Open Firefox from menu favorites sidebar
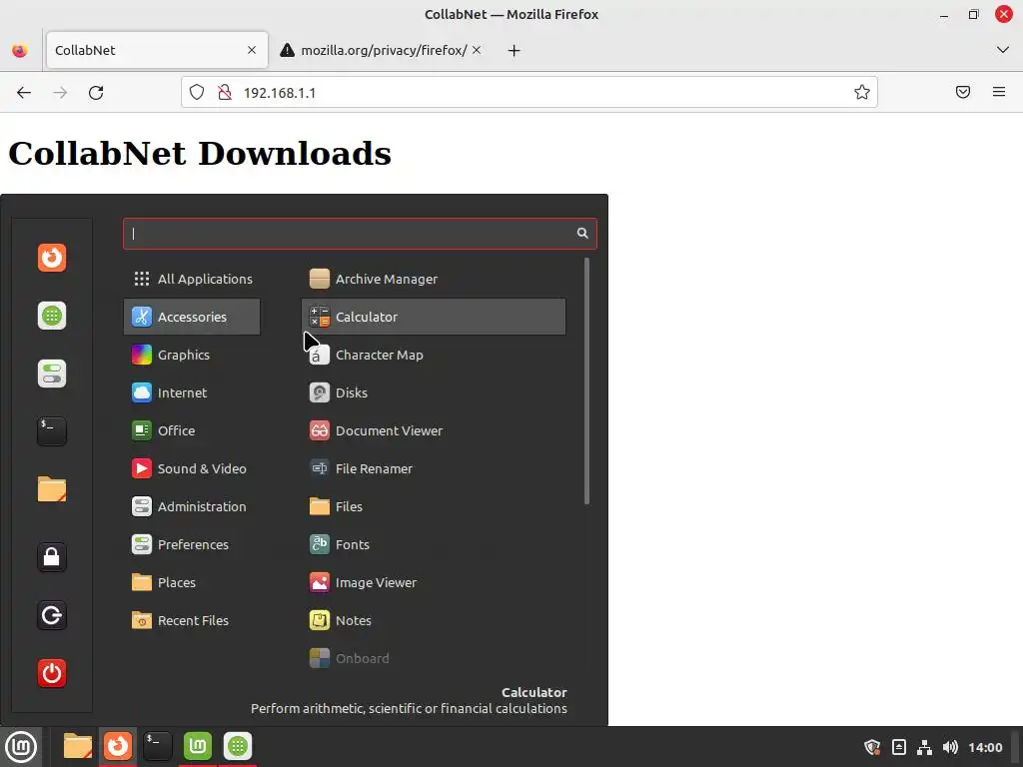1023x767 pixels. pyautogui.click(x=52, y=258)
